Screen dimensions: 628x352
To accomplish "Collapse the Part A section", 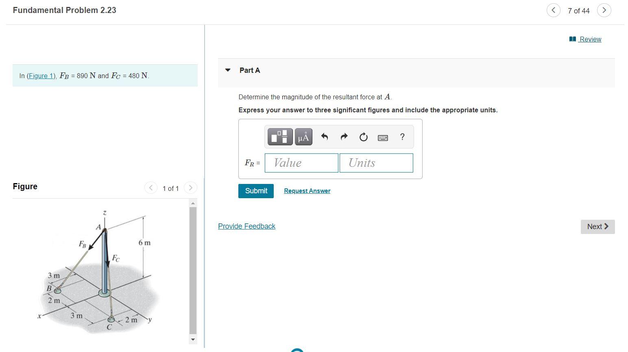I will pos(228,70).
